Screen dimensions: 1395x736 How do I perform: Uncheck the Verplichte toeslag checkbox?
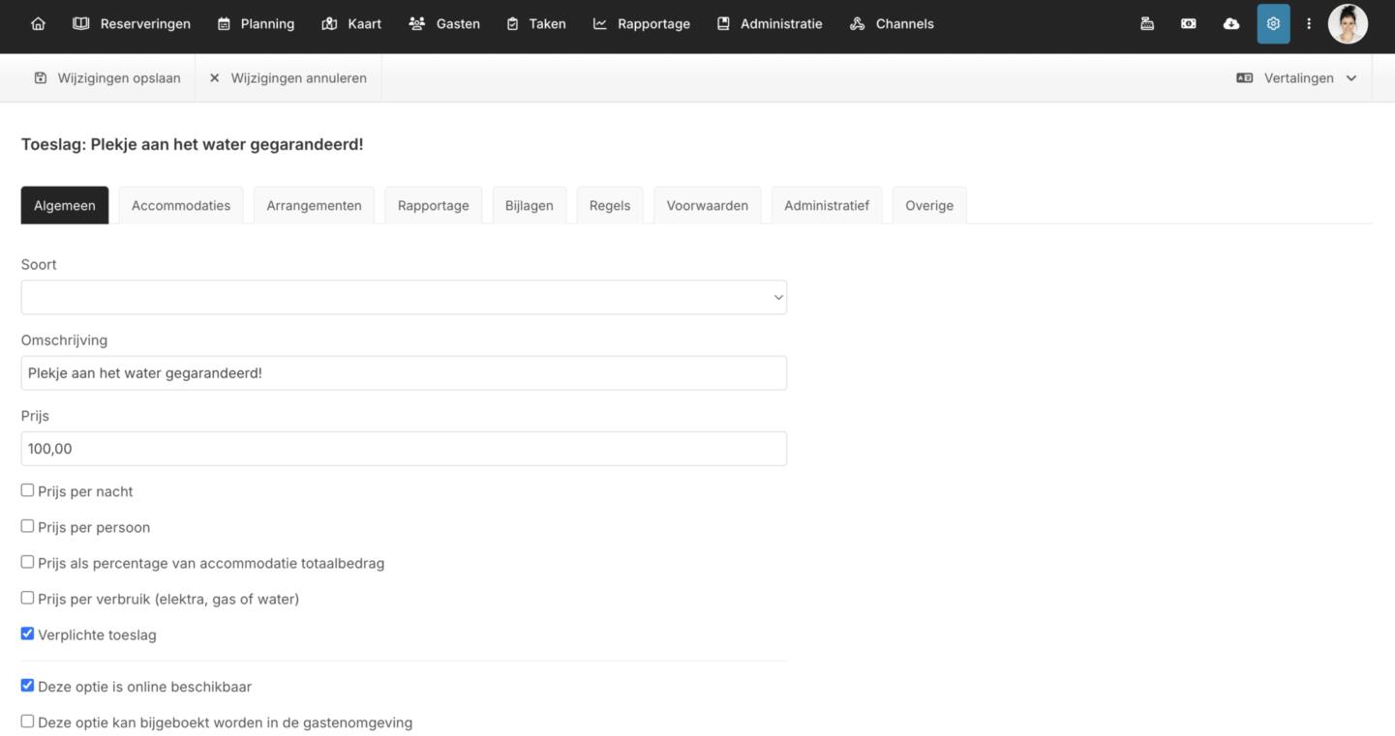pyautogui.click(x=27, y=633)
